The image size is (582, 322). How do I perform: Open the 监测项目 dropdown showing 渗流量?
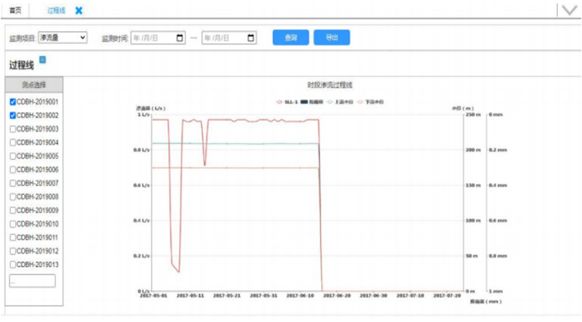click(x=63, y=37)
